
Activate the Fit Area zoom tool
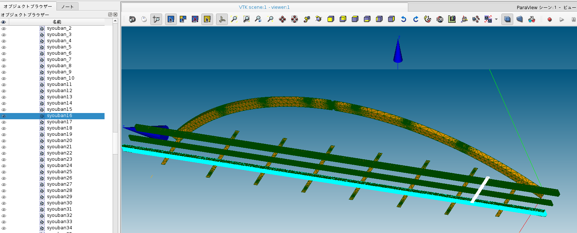(246, 19)
